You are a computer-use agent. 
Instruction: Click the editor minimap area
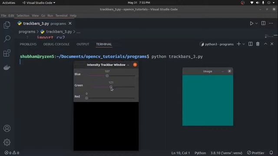pos(271,36)
